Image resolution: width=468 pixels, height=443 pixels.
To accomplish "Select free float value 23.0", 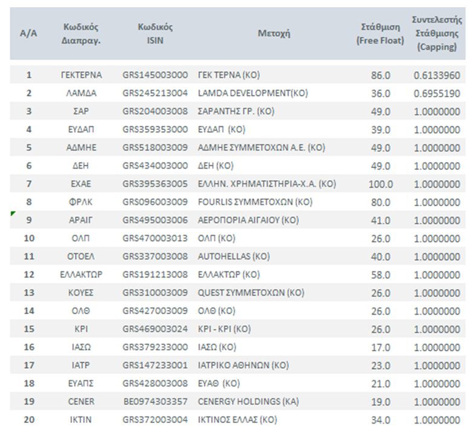I will point(380,366).
